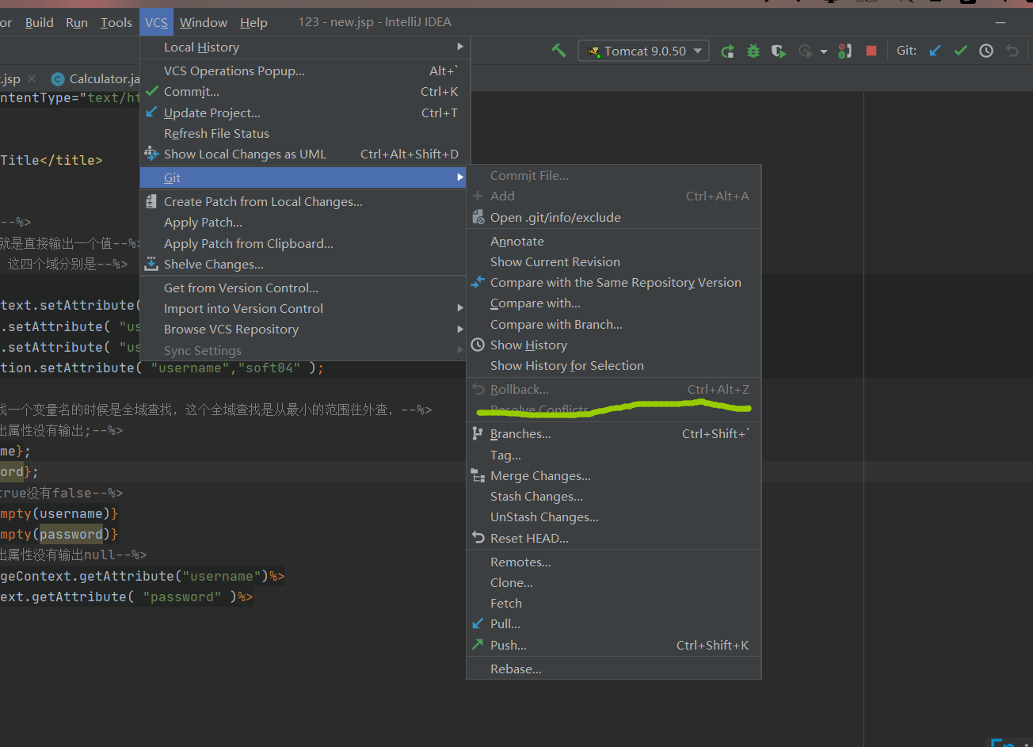
Task: Click the Git Rollback undo arrow icon
Action: click(1012, 51)
